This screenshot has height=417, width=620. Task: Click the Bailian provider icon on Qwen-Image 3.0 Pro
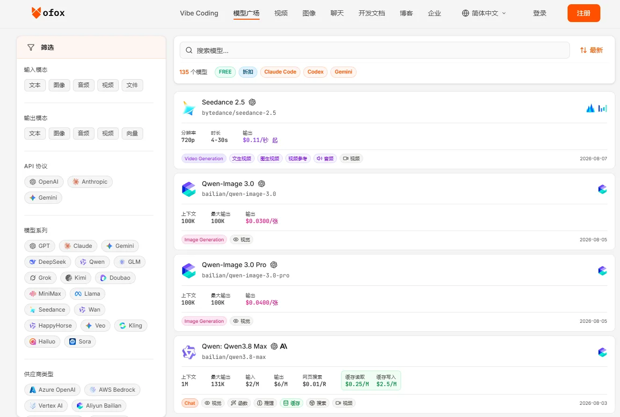coord(603,271)
